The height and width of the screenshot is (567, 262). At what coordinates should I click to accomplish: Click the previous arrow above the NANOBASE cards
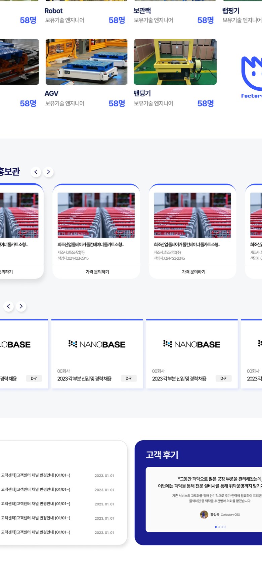pos(8,306)
